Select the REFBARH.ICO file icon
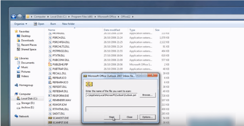Screen dimensions: 244x126 tap(50, 82)
